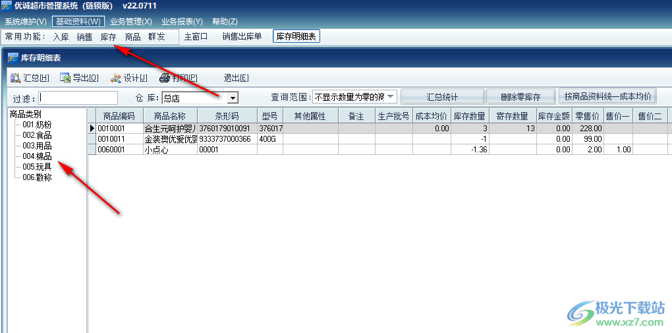Click barcode cell 9333737000366
Viewport: 672px width, 333px height.
tap(227, 138)
